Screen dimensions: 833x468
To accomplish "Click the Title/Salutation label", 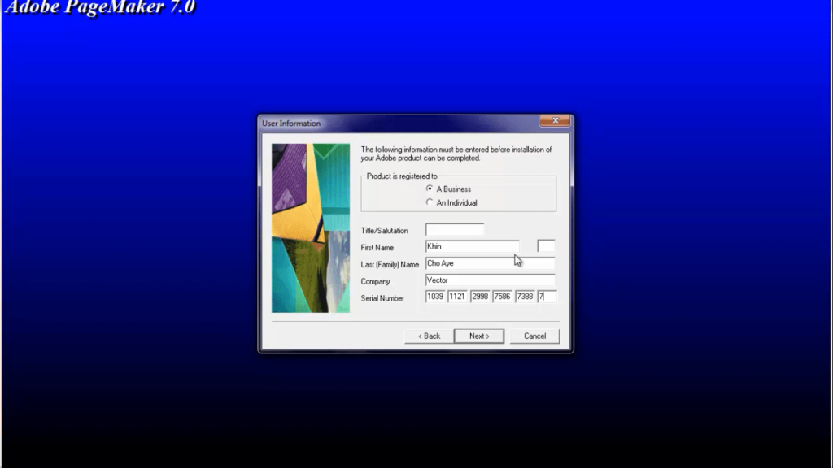I will pos(385,231).
